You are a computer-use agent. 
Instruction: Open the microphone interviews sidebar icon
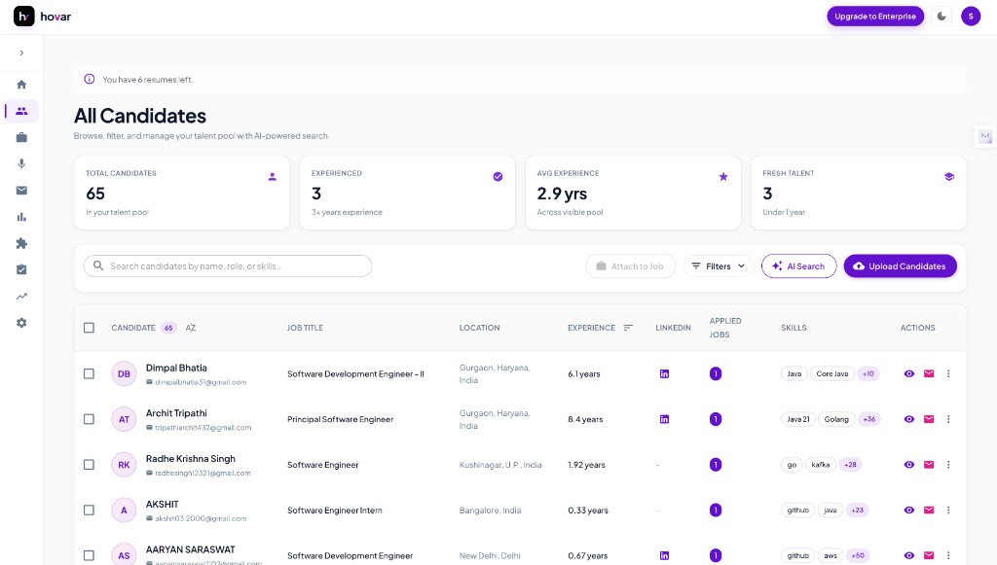pyautogui.click(x=21, y=163)
